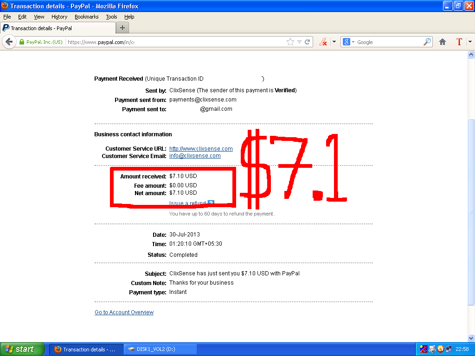Viewport: 475px width, 356px height.
Task: Open the URL history dropdown arrow
Action: pos(299,42)
